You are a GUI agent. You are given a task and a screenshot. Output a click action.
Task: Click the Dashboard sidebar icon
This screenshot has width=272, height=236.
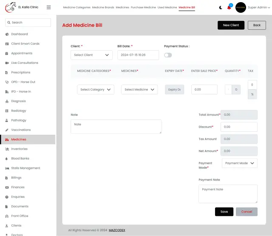coord(7,34)
